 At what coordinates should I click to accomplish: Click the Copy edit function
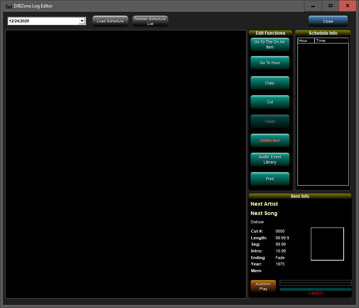270,83
